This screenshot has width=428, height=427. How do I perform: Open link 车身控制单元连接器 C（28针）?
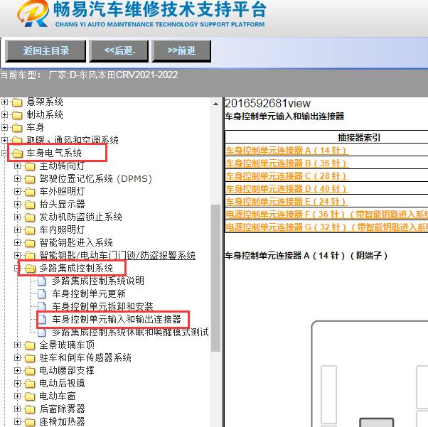(x=287, y=176)
